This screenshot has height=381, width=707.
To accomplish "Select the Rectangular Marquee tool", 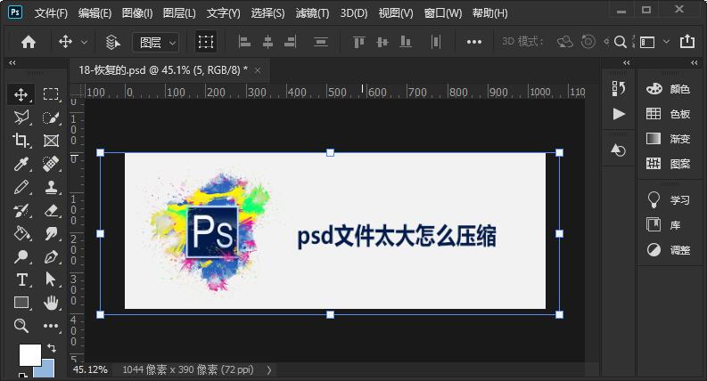I will pos(51,94).
